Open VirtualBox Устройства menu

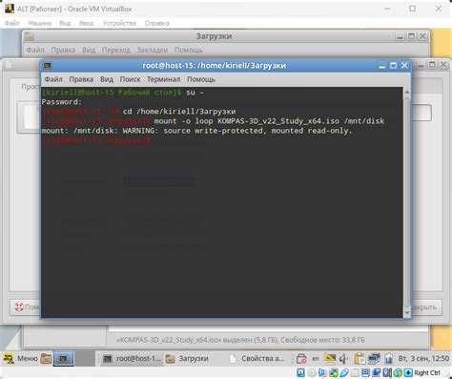119,23
